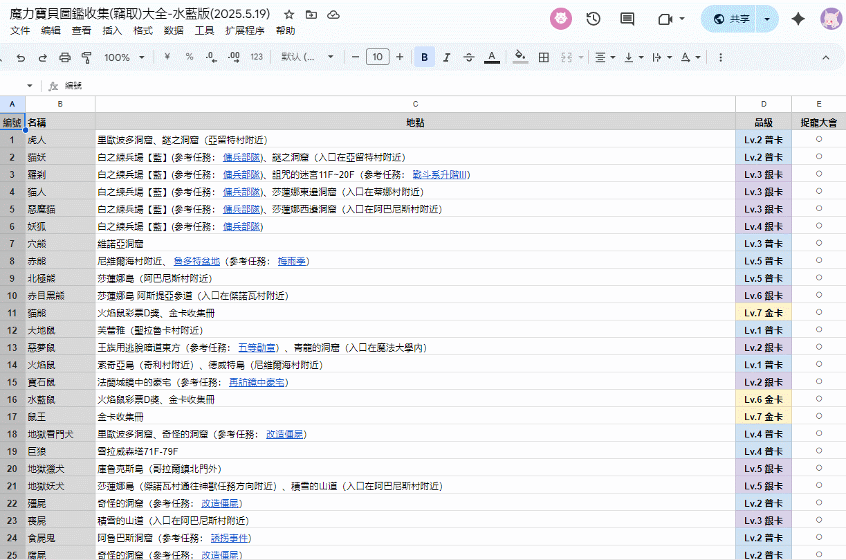The height and width of the screenshot is (560, 846).
Task: Toggle bold formatting
Action: pos(425,57)
